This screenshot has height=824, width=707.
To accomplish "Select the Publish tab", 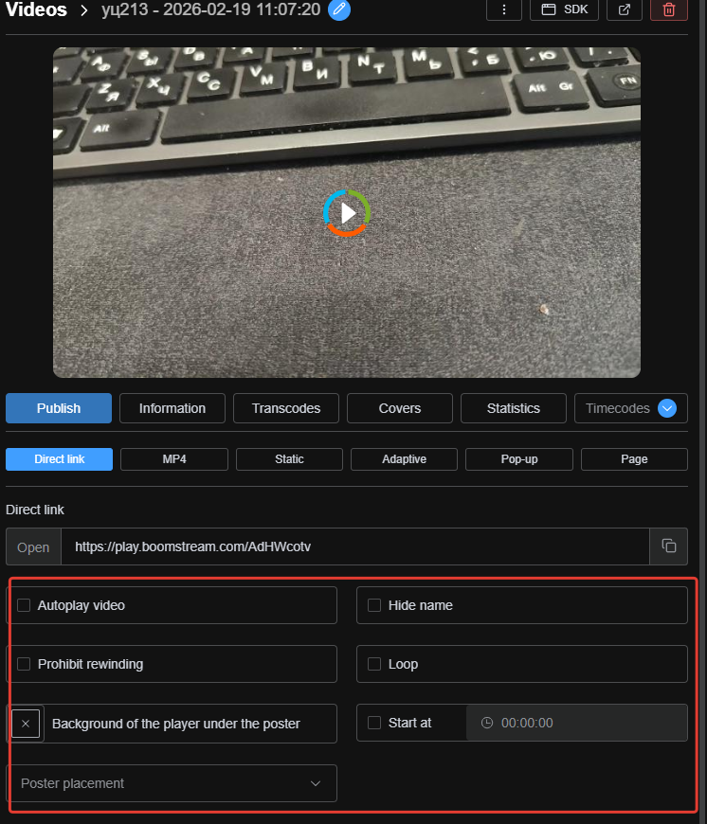I will pyautogui.click(x=59, y=408).
